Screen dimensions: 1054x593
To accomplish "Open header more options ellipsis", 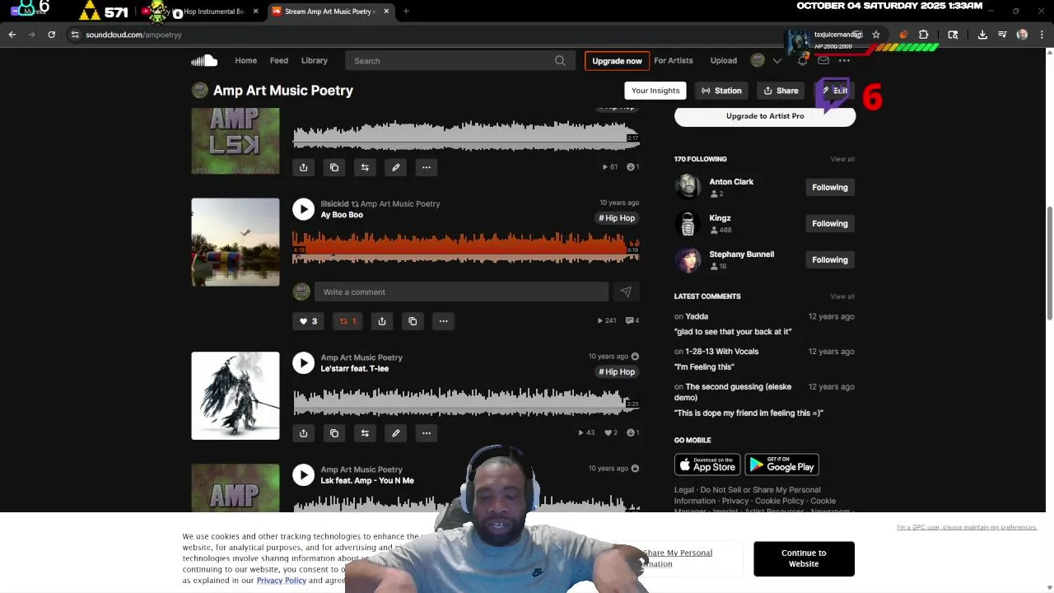I will (x=844, y=60).
